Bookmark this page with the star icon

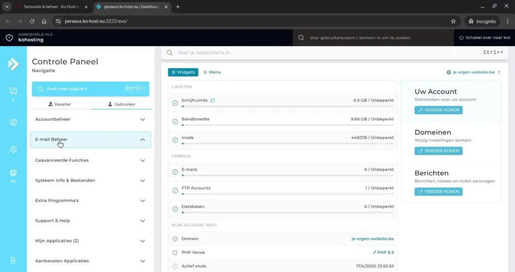click(454, 21)
